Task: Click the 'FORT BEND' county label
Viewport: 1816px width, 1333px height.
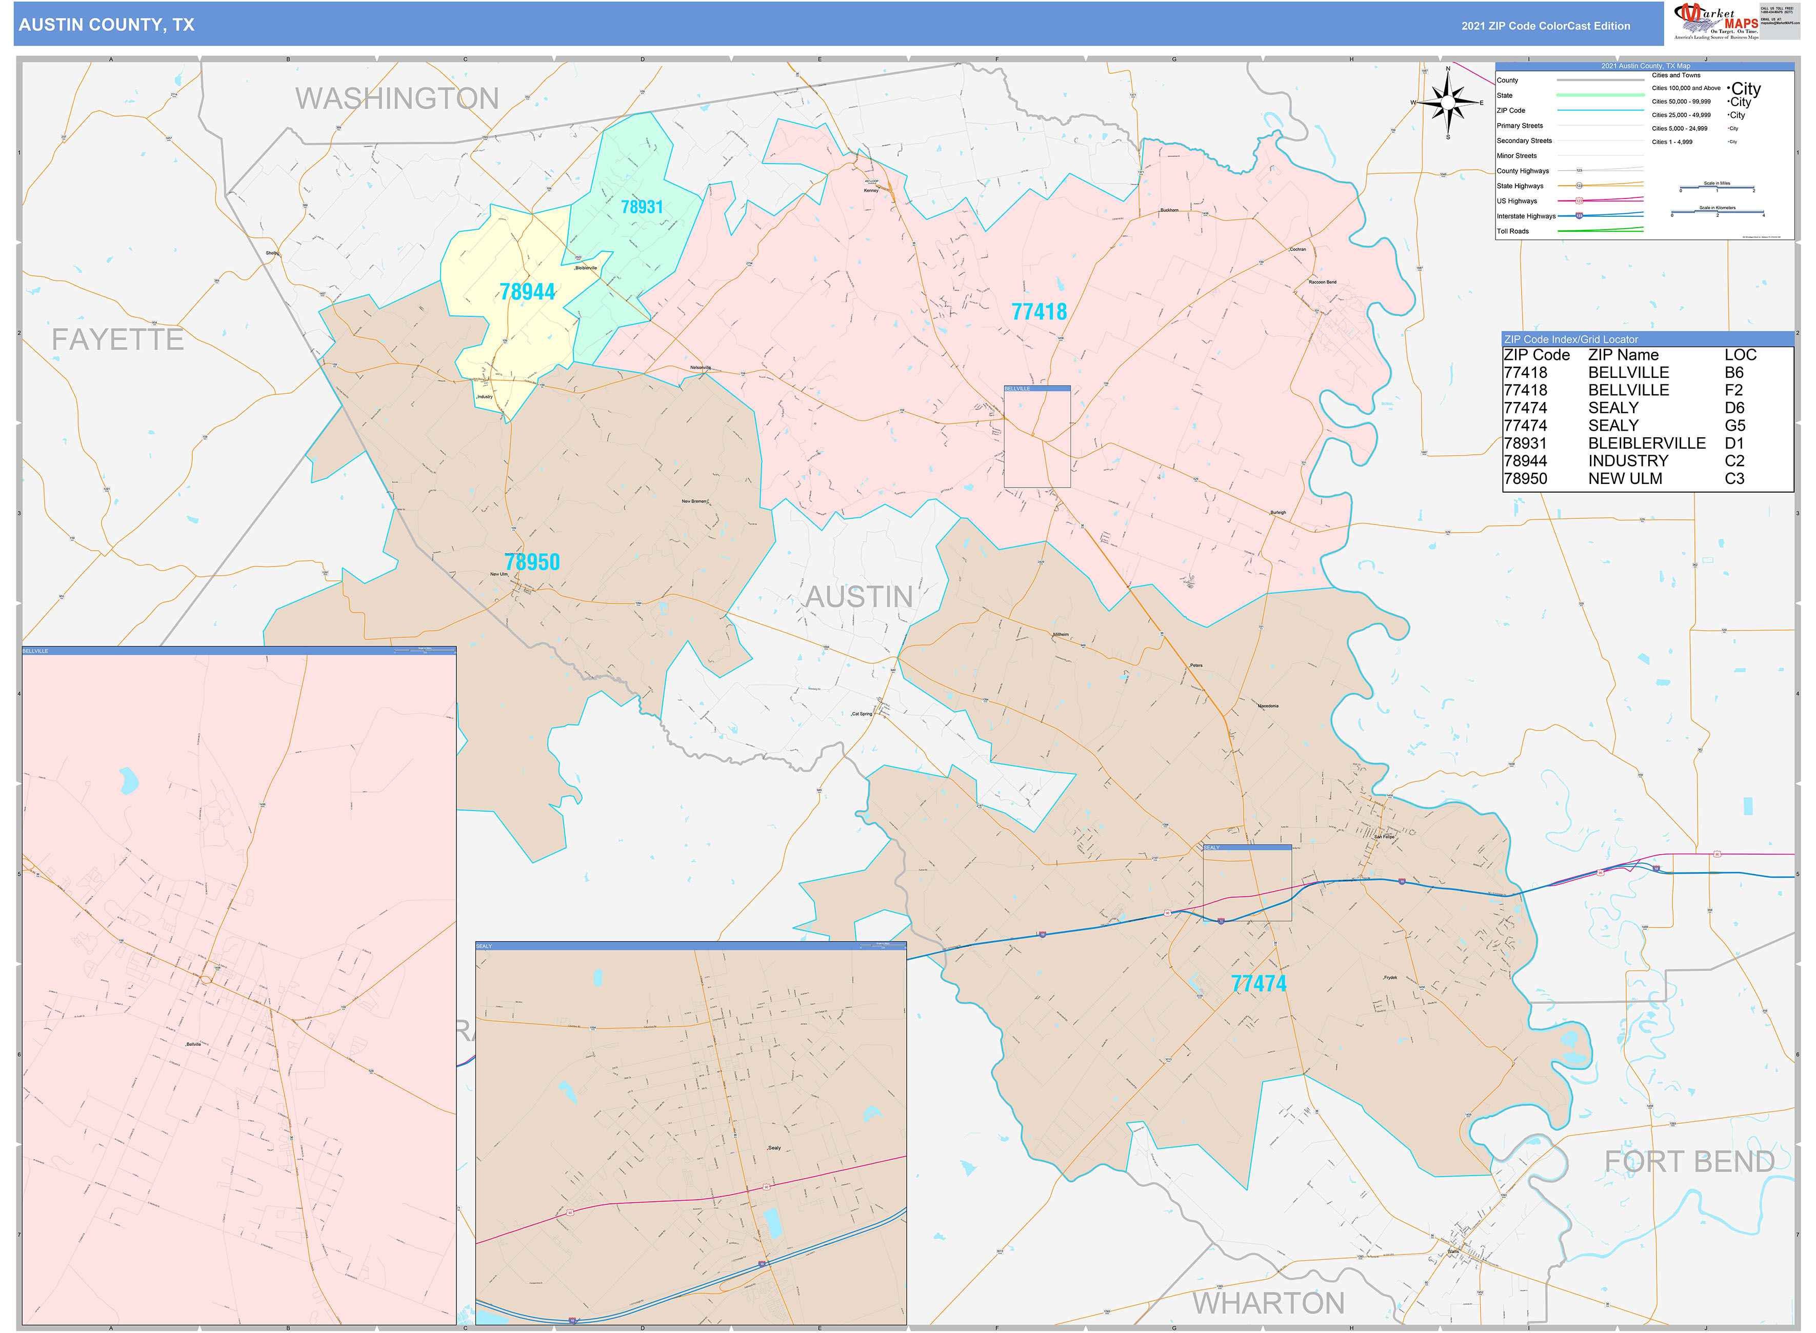Action: [x=1689, y=1161]
